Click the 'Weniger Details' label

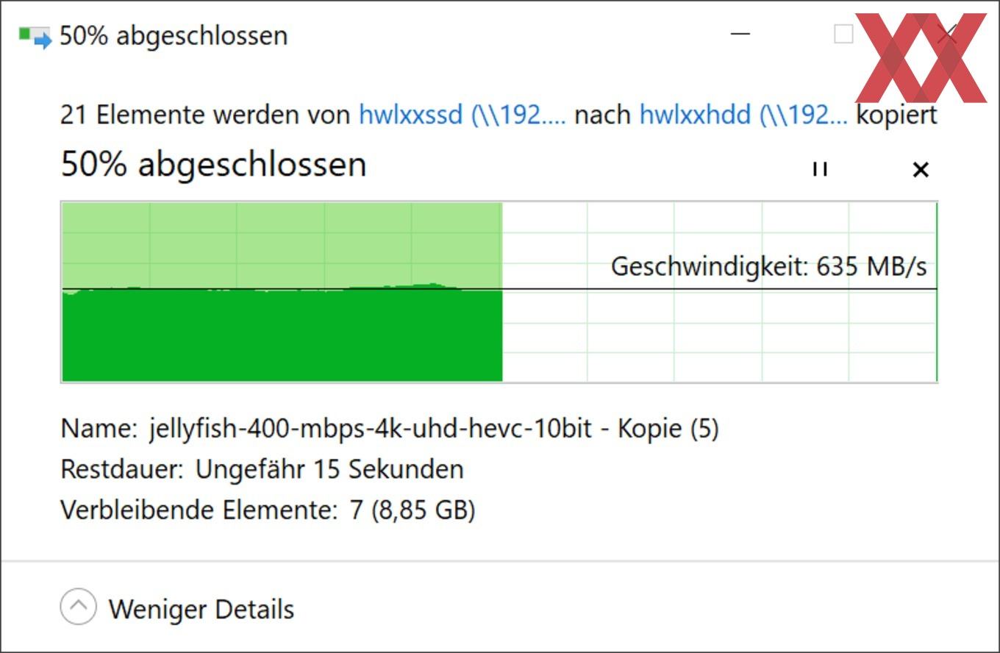(x=201, y=609)
